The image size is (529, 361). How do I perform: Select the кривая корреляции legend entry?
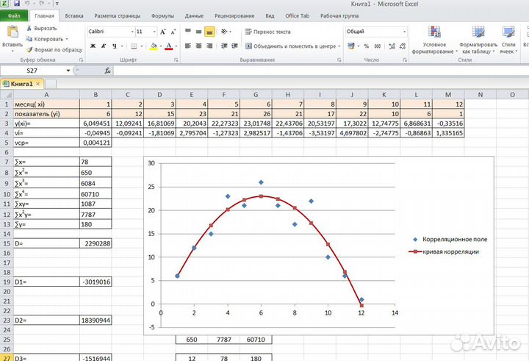pyautogui.click(x=444, y=251)
